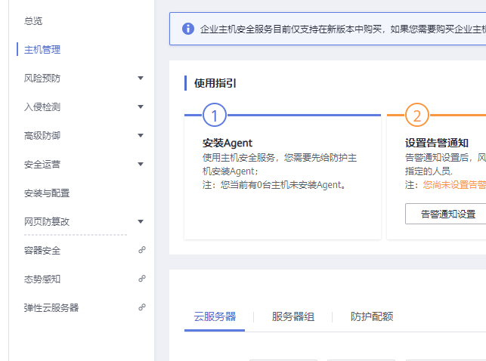Click the info icon in the notice banner

click(188, 29)
